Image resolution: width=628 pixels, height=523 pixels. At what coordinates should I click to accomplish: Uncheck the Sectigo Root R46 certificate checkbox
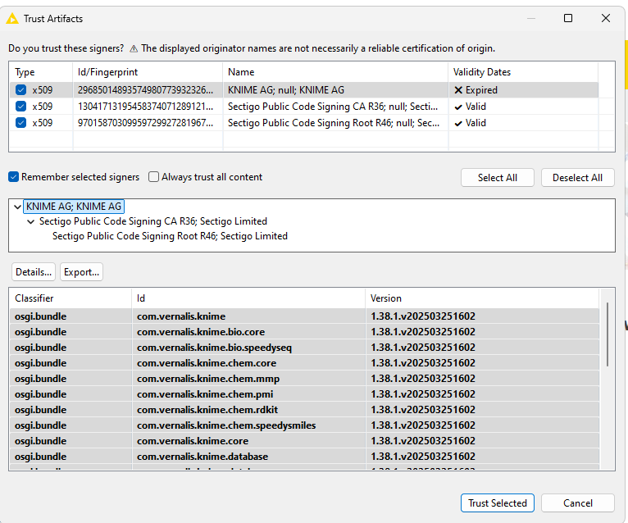tap(20, 122)
